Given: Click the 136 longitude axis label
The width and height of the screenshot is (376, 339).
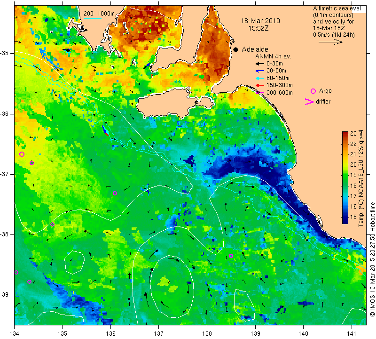Looking at the screenshot, I should pos(110,334).
